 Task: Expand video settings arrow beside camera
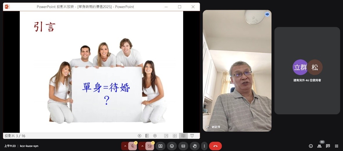tap(142, 146)
